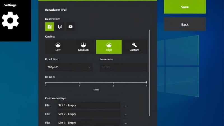The height and width of the screenshot is (126, 224).
Task: Select Twitch as broadcast destination
Action: pos(60,27)
